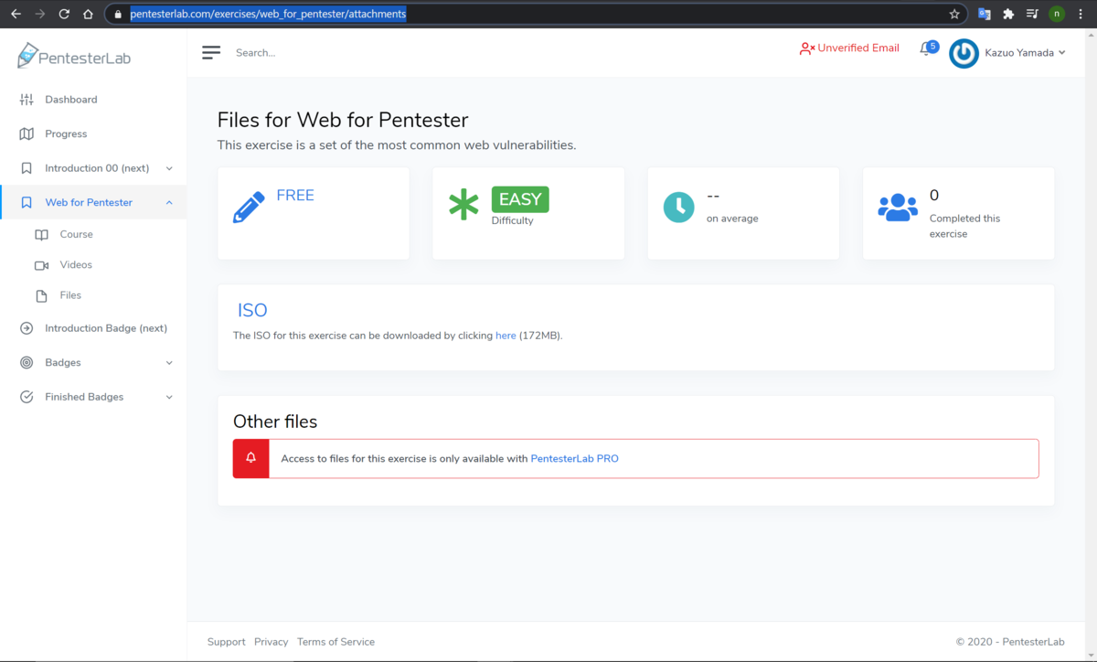Bookmark this page with star icon
1097x662 pixels.
pyautogui.click(x=954, y=14)
